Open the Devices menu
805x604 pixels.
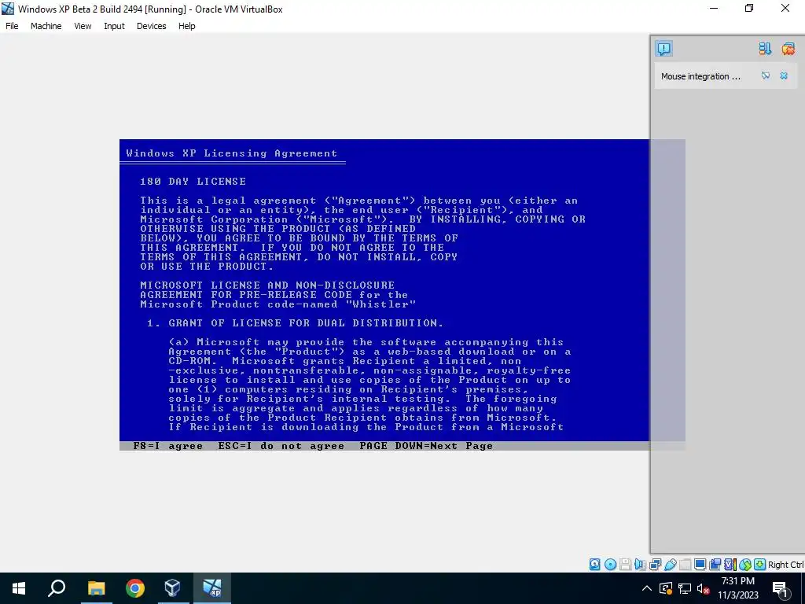coord(152,26)
